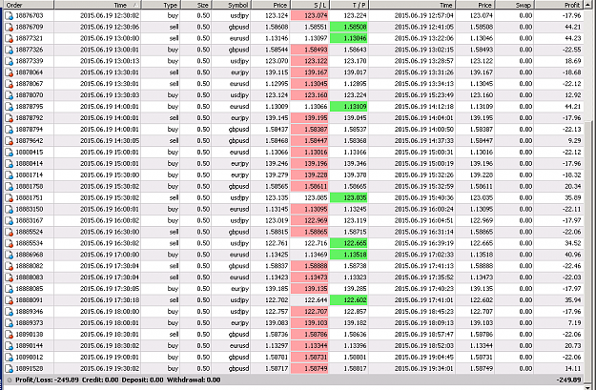
Task: Click the red S/L cell 1.58447
Action: point(309,141)
